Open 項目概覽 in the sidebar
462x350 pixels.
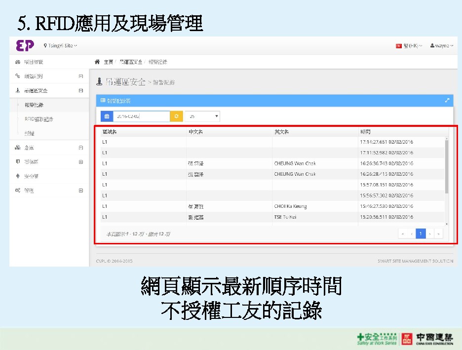tap(34, 62)
